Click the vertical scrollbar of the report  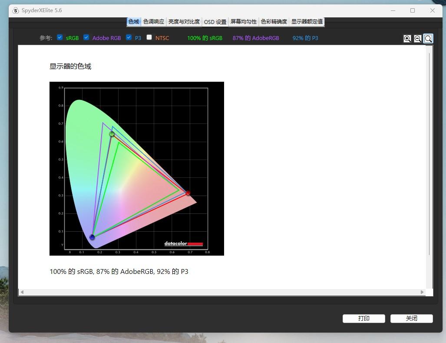429,154
